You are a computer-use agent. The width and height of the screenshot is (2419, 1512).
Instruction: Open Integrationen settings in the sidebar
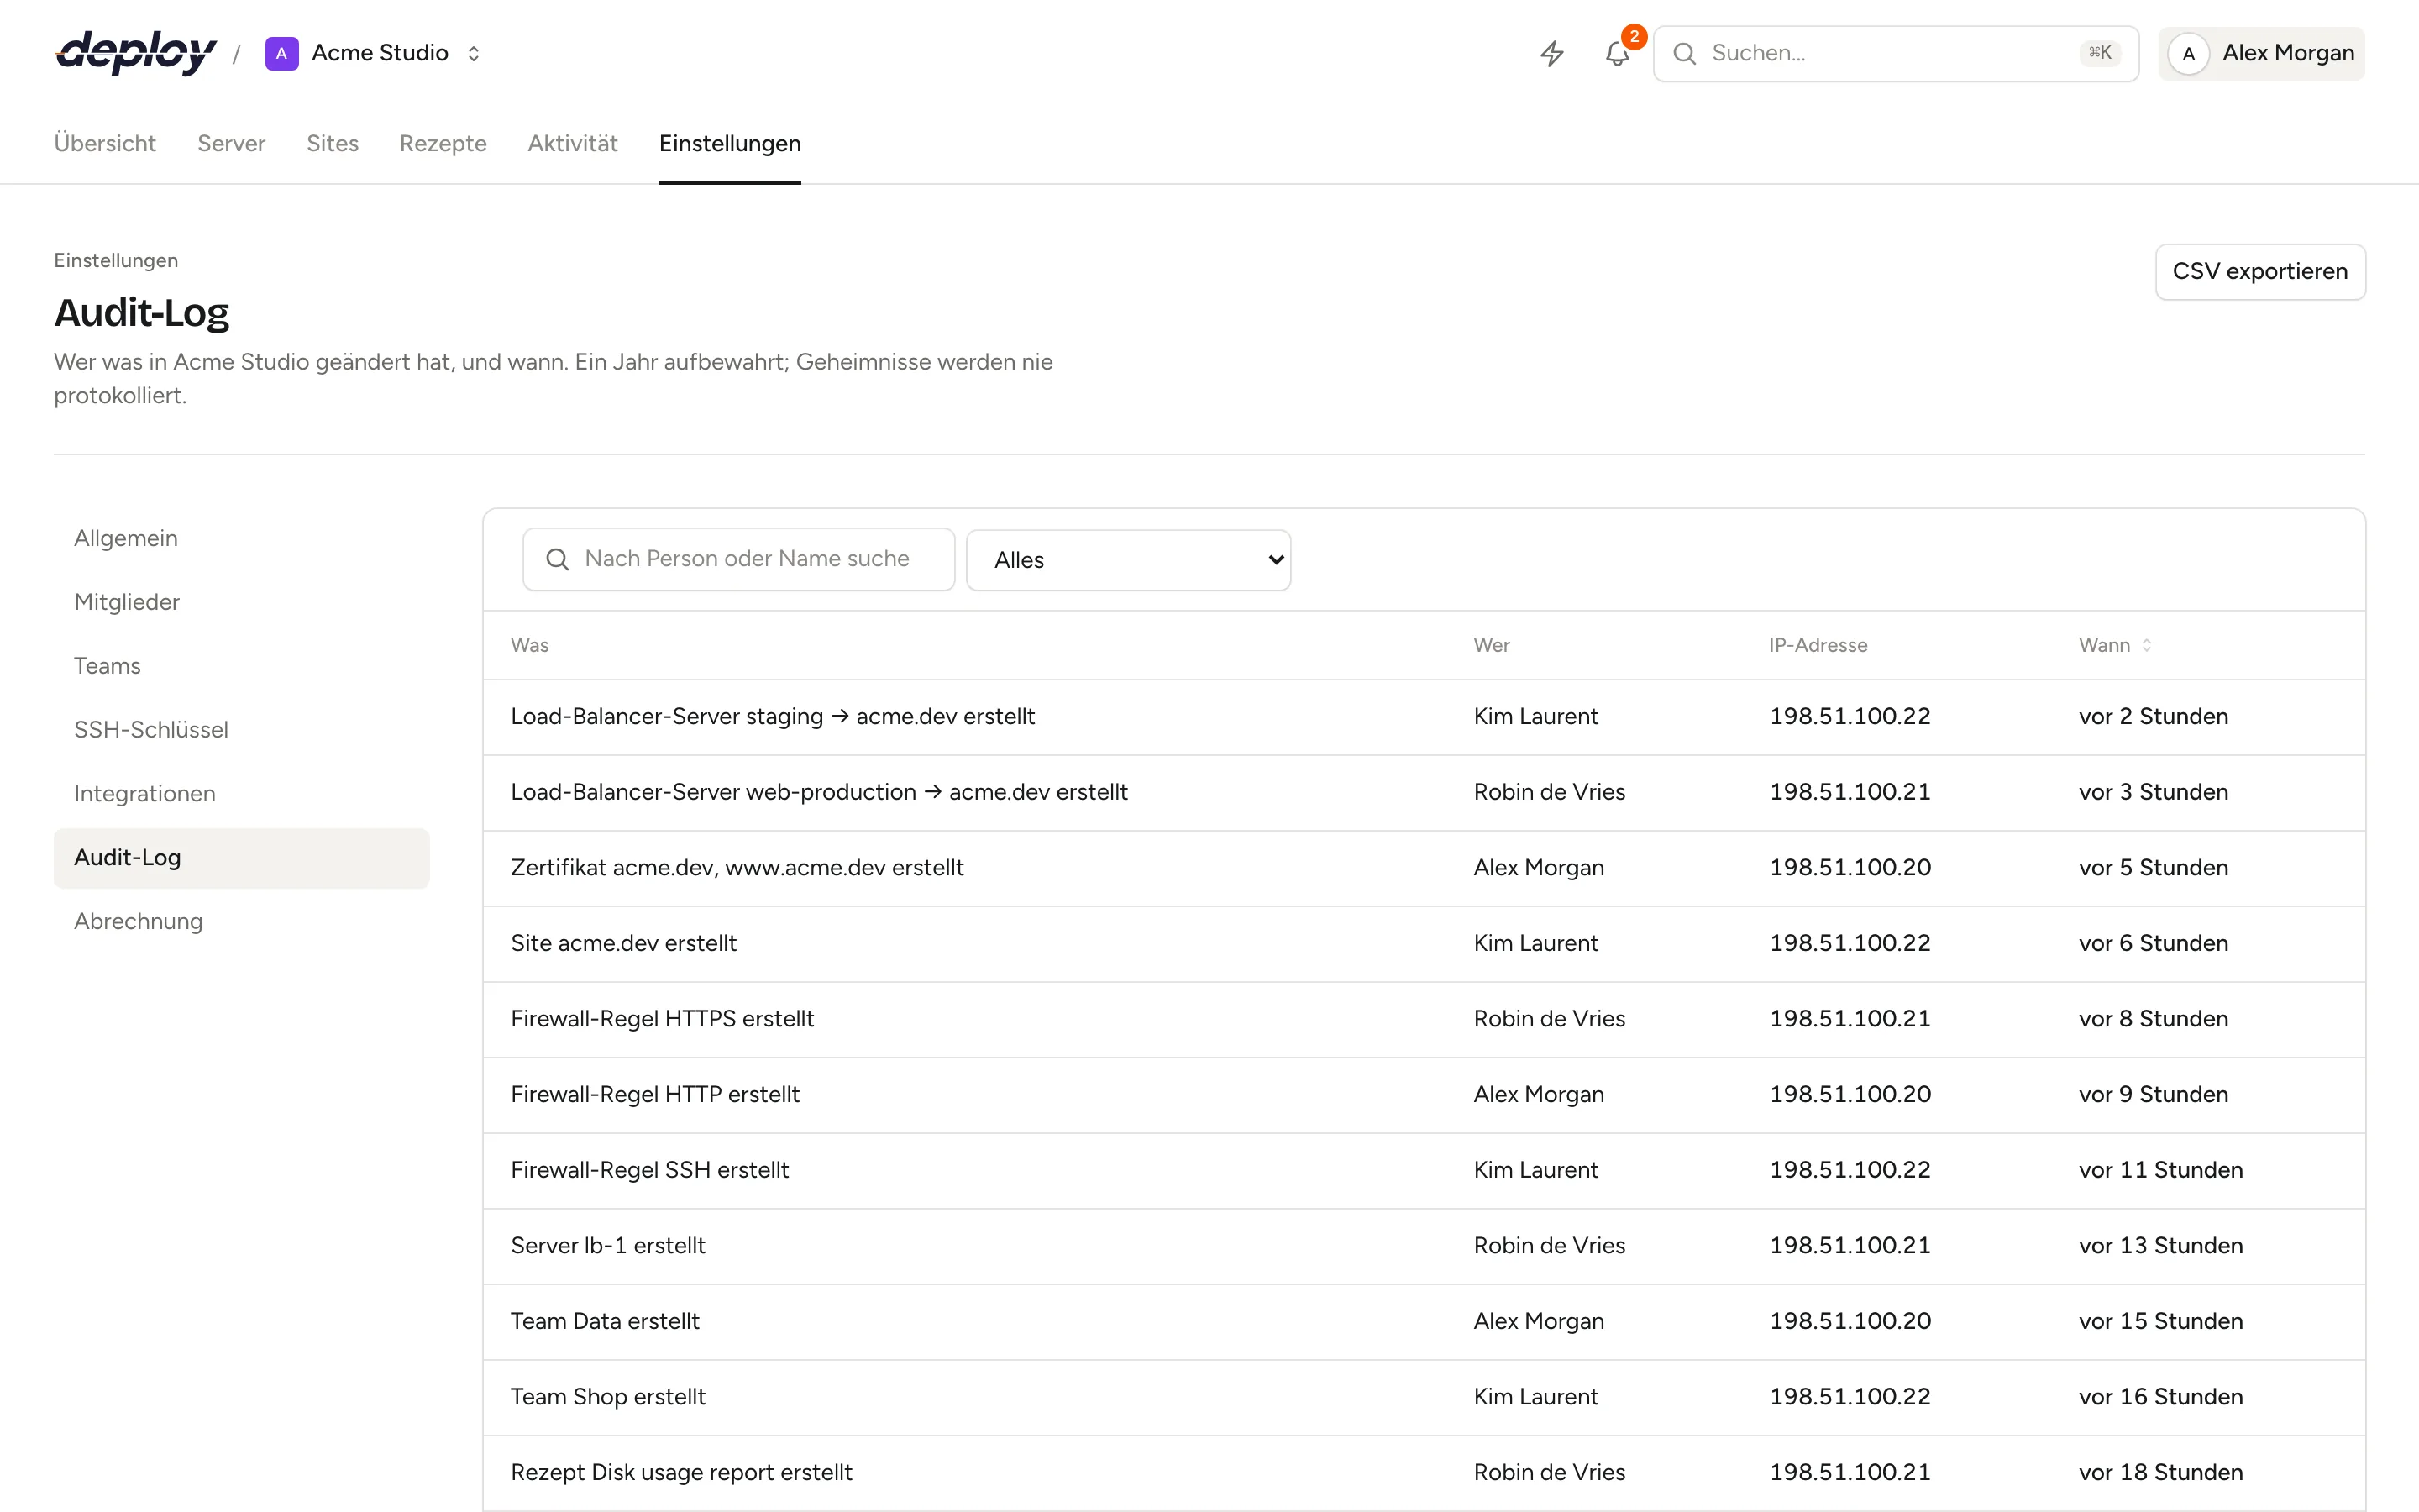coord(241,794)
